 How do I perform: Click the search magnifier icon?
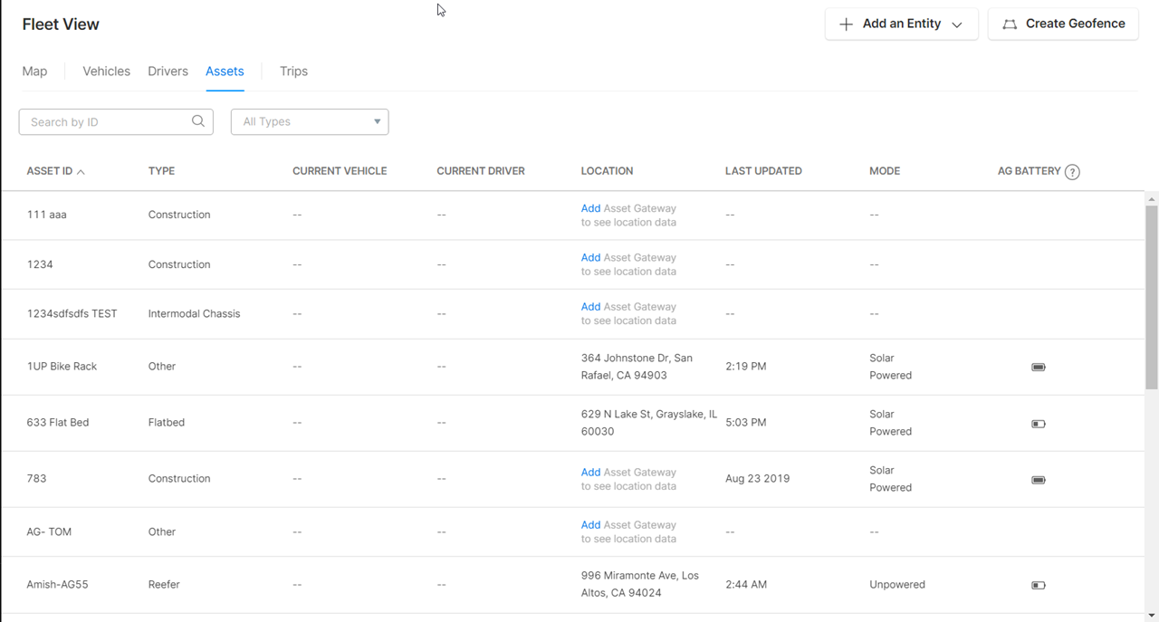pyautogui.click(x=198, y=121)
